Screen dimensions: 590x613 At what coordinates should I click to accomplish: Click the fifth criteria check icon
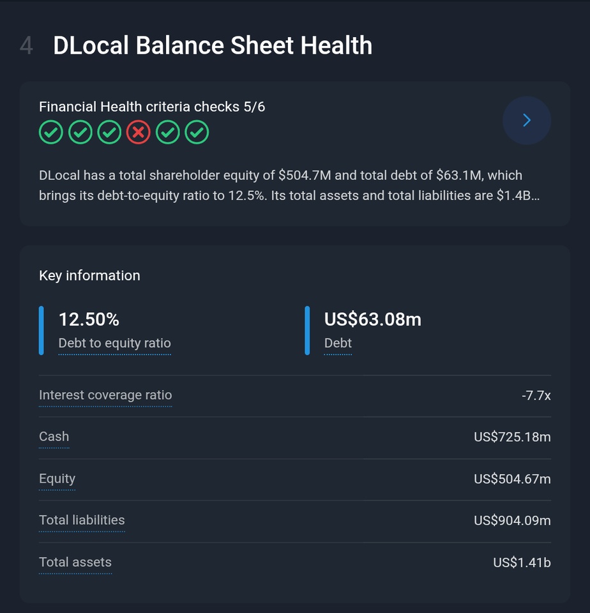168,133
